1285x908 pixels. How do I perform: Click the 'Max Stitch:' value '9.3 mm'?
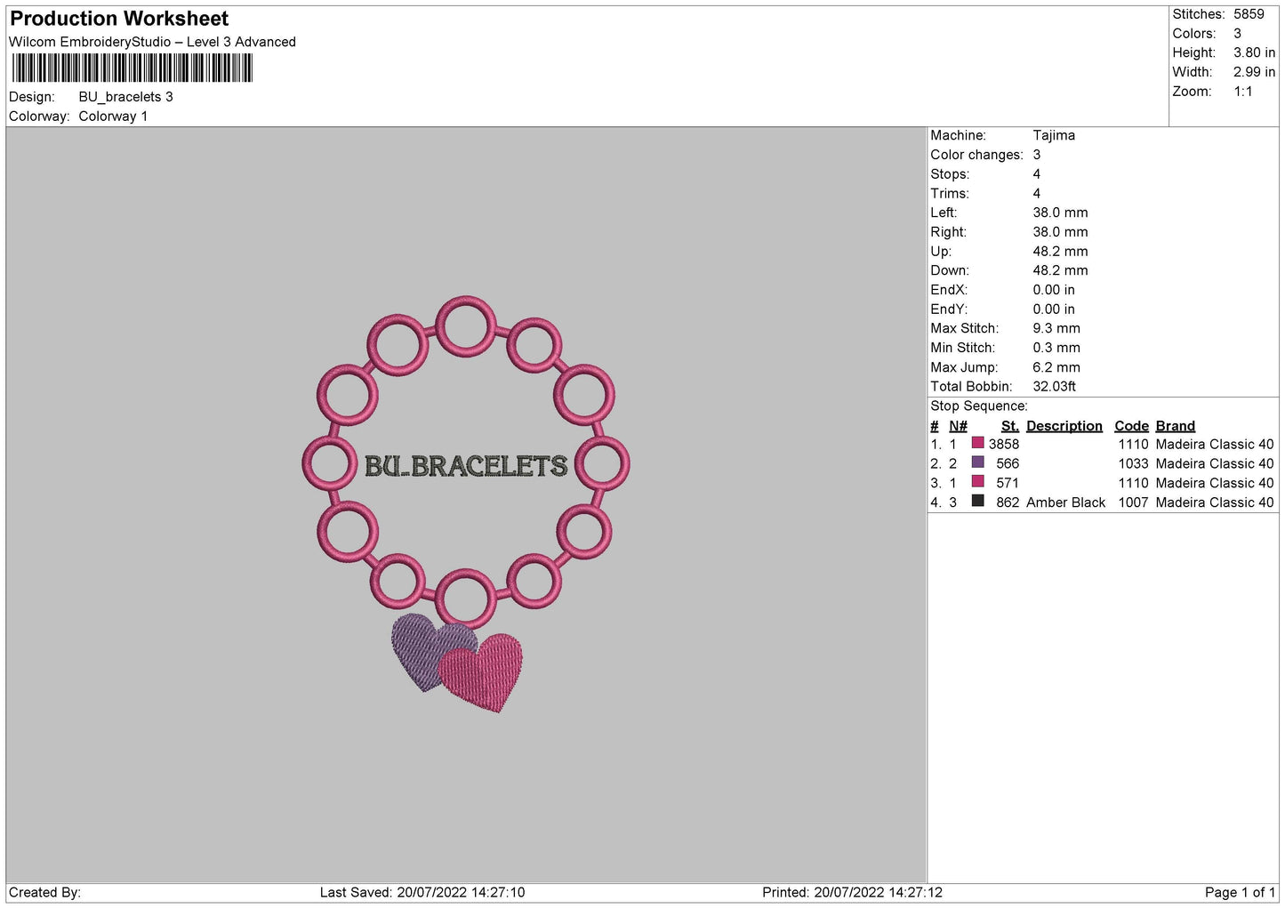[1056, 328]
